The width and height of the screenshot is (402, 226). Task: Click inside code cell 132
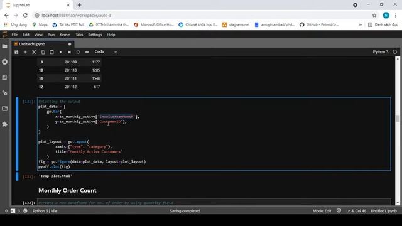tap(214, 202)
